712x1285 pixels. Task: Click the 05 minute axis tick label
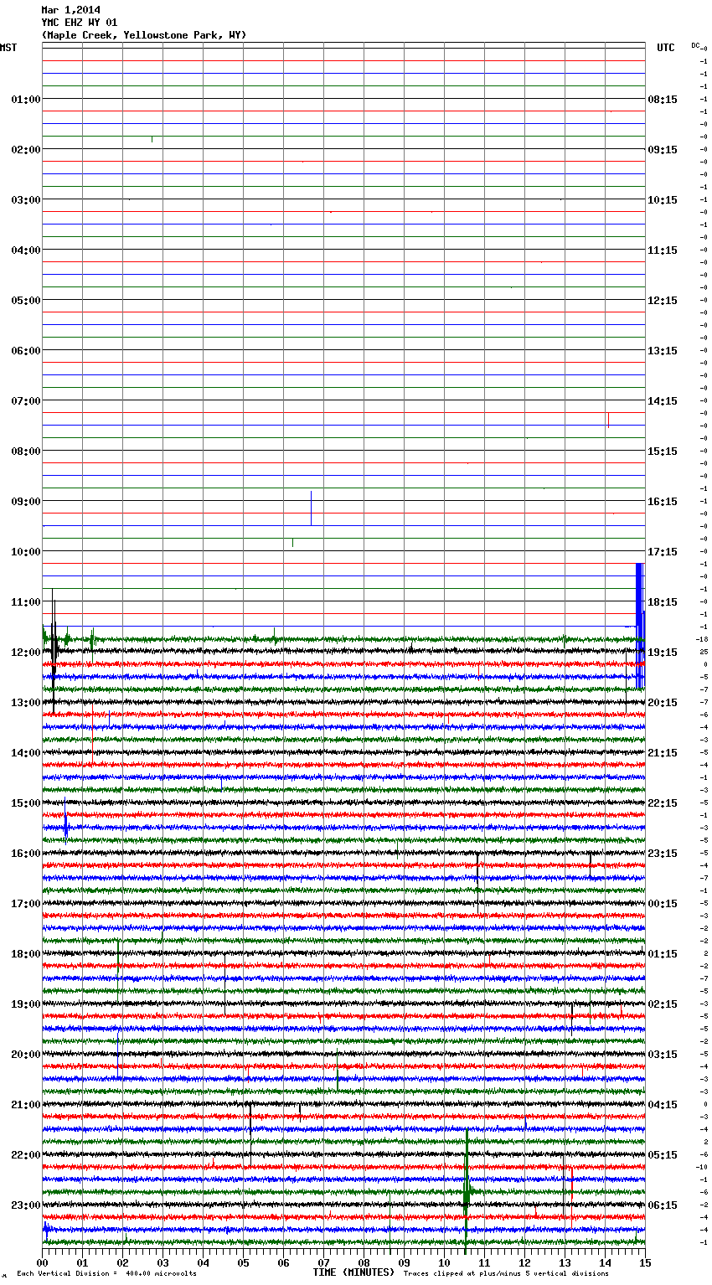[x=244, y=1262]
